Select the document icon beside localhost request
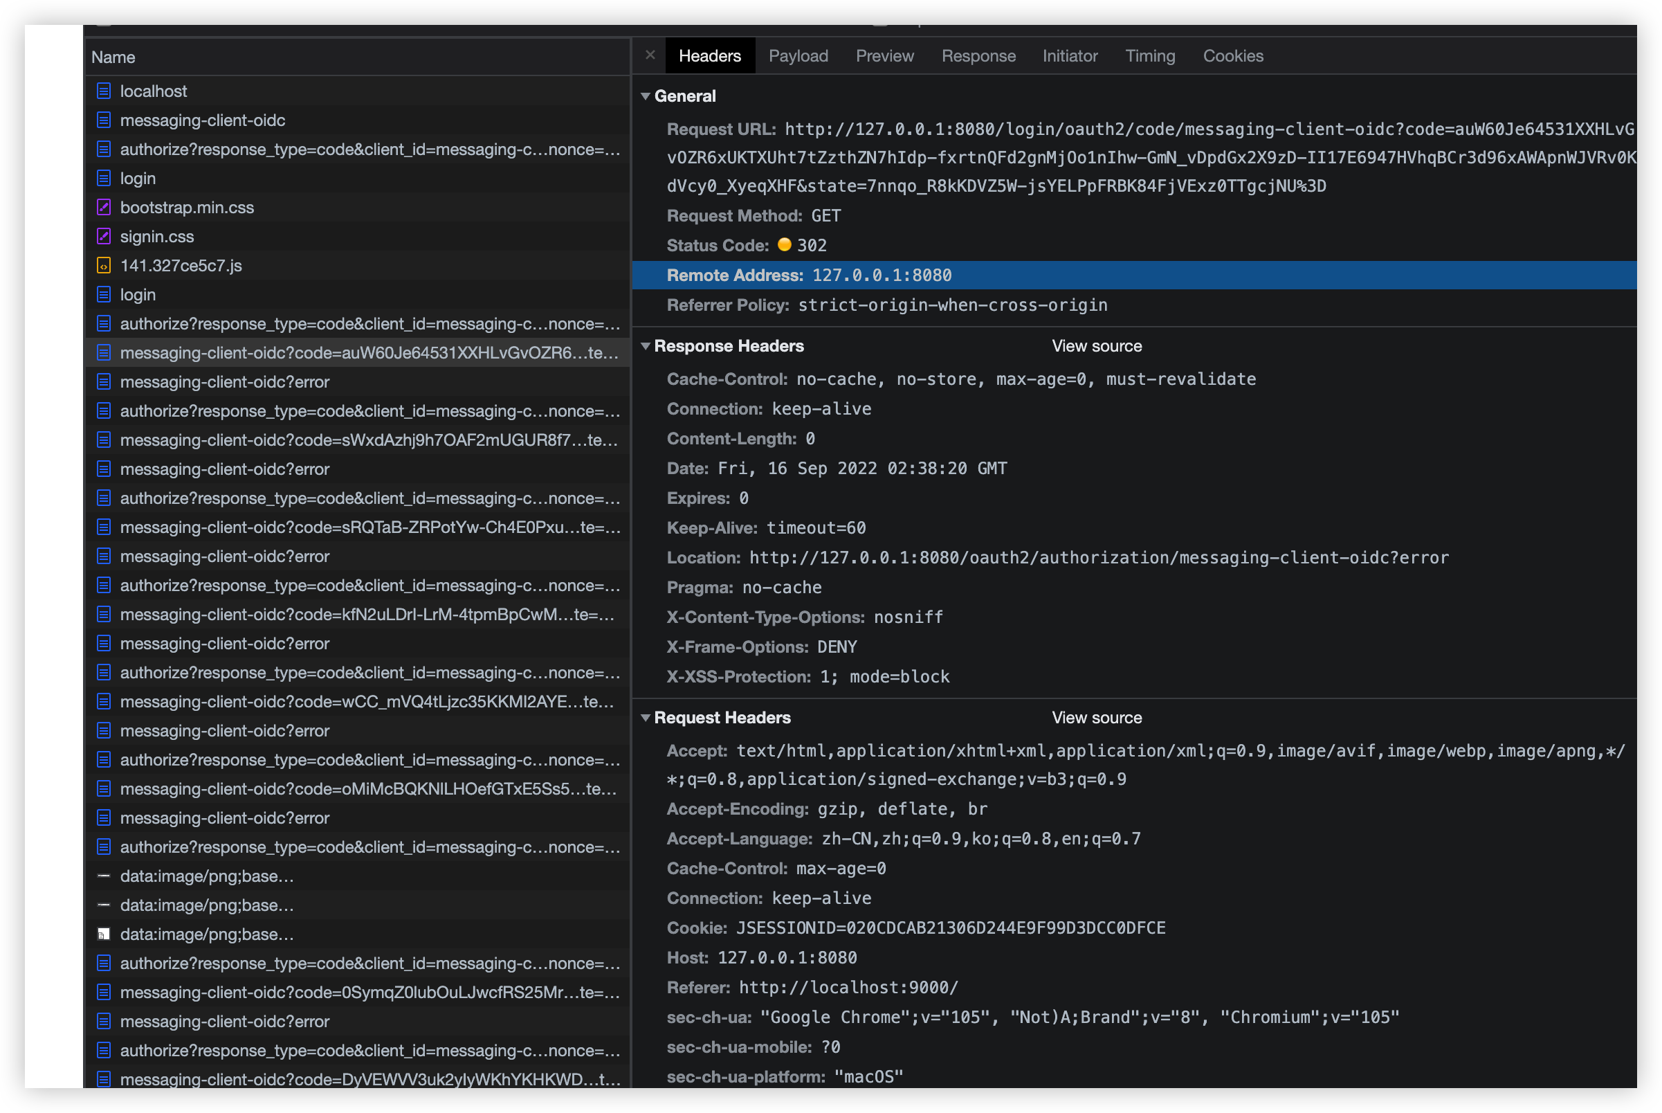 pyautogui.click(x=104, y=91)
